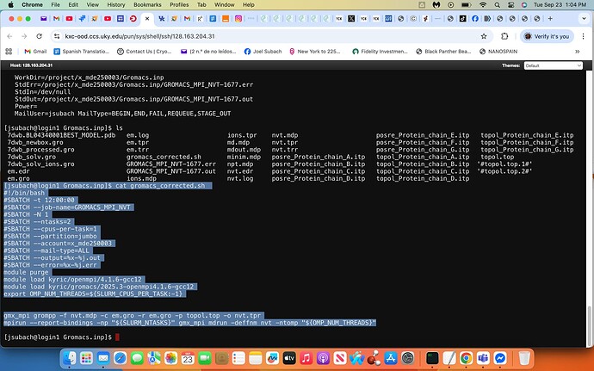Open the Tab menu
Screen dimensions: 594x371
[x=201, y=4]
